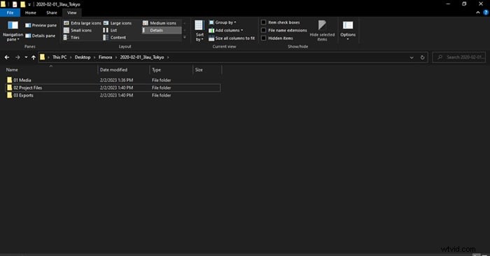This screenshot has height=256, width=490.
Task: Open the Add columns dropdown
Action: point(225,30)
